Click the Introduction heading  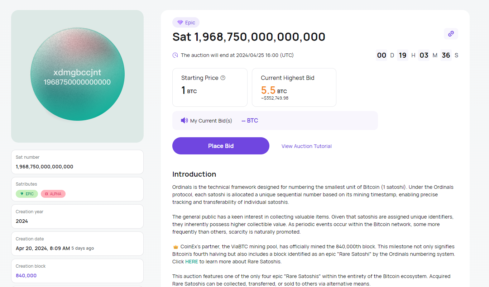(194, 174)
